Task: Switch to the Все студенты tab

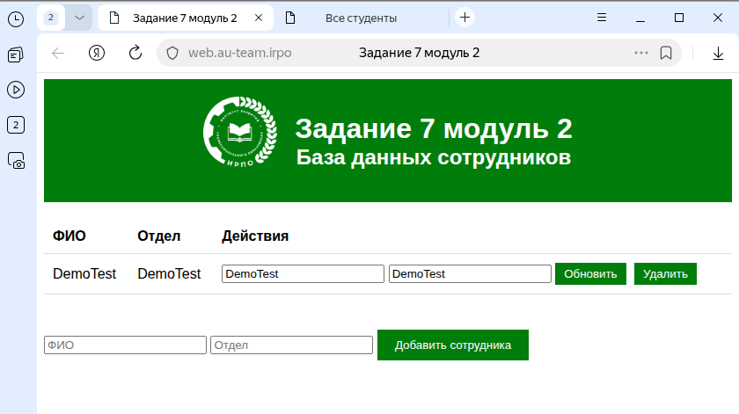Action: [x=361, y=18]
